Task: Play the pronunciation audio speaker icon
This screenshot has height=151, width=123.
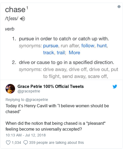Action: click(x=22, y=19)
